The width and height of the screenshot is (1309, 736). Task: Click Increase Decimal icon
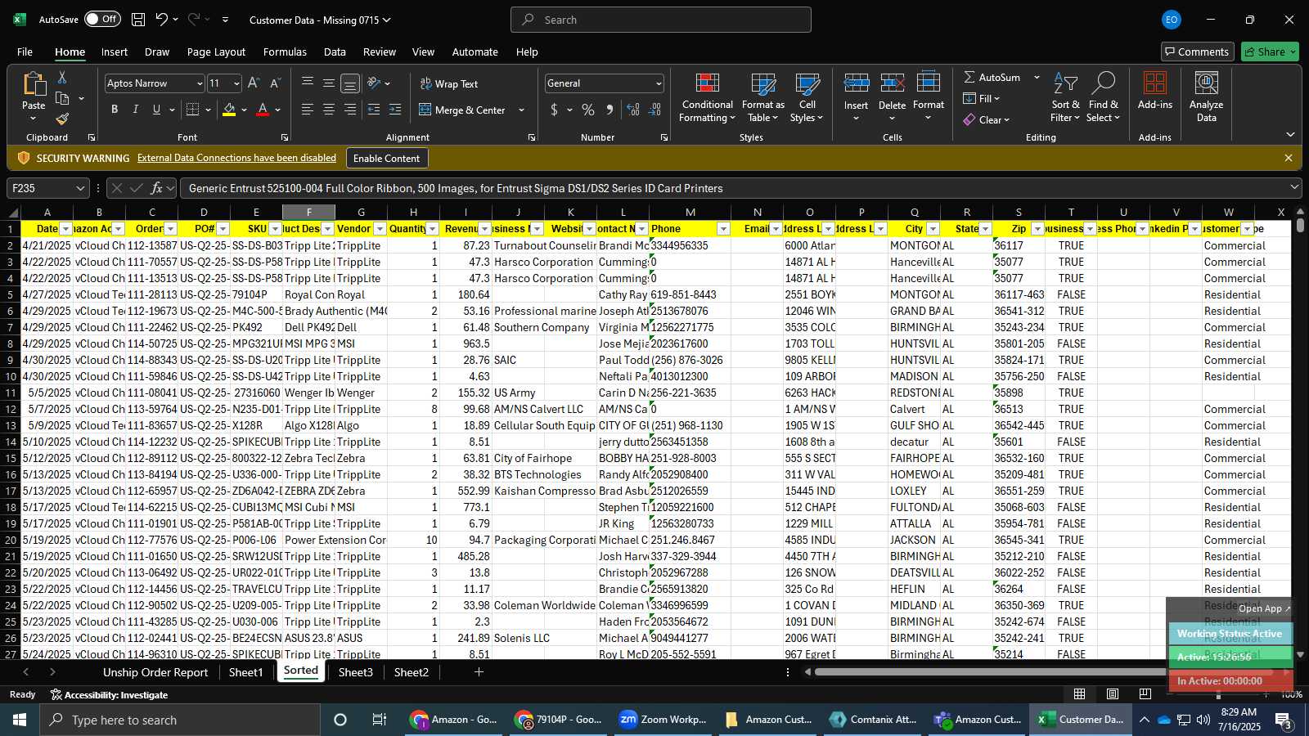pos(633,110)
